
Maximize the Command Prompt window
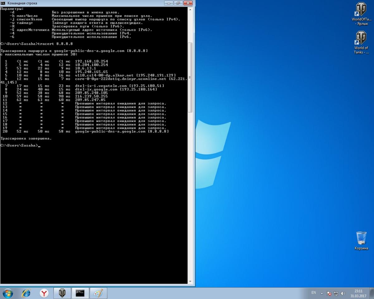pos(178,3)
